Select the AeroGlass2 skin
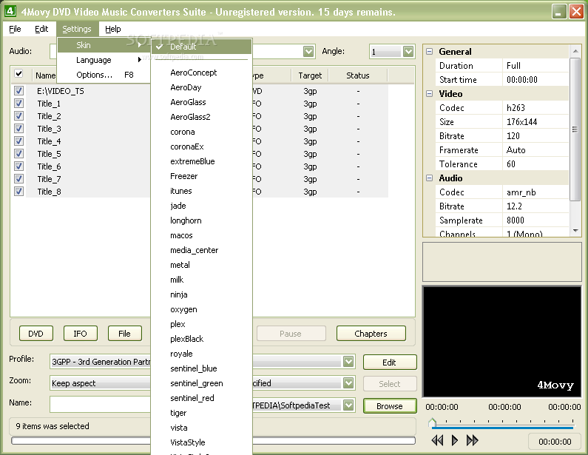 [x=191, y=117]
